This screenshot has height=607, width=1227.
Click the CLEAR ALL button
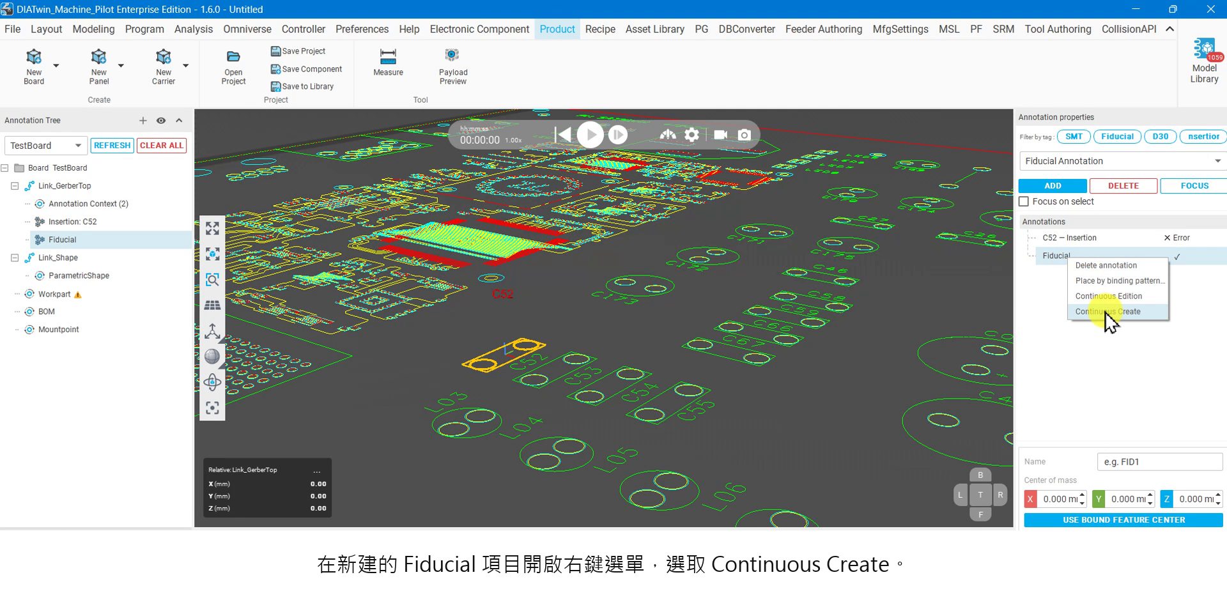pos(162,146)
